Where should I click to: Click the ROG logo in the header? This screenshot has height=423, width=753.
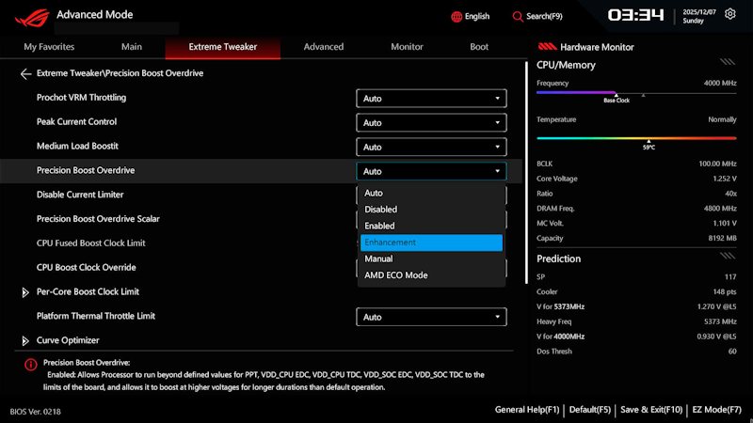click(32, 18)
